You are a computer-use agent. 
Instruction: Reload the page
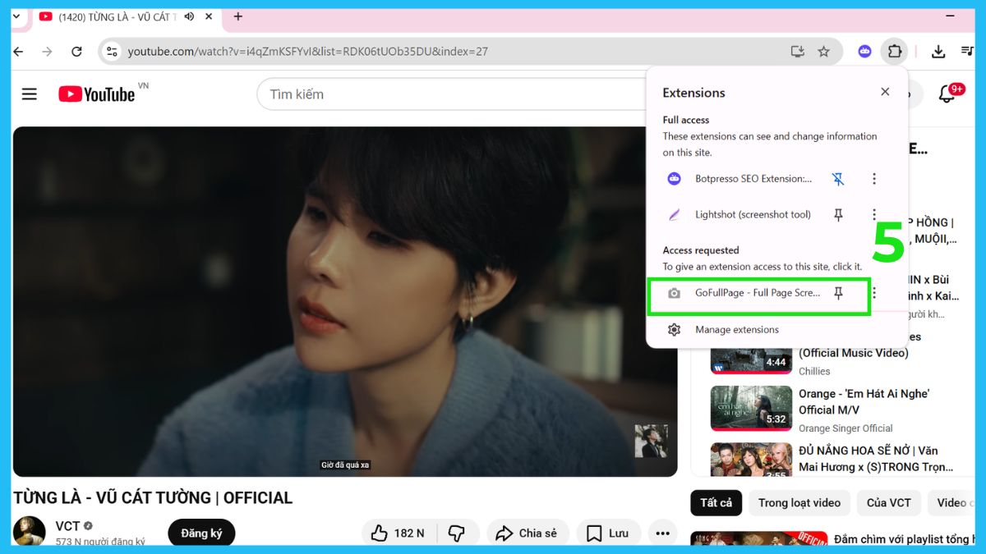point(76,52)
